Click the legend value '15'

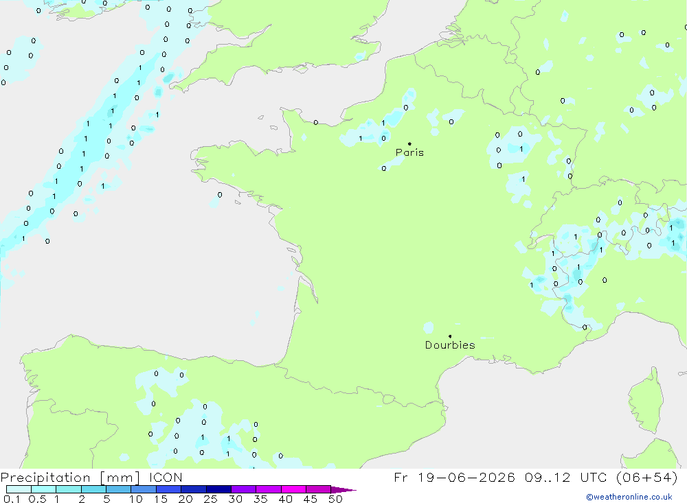[161, 499]
